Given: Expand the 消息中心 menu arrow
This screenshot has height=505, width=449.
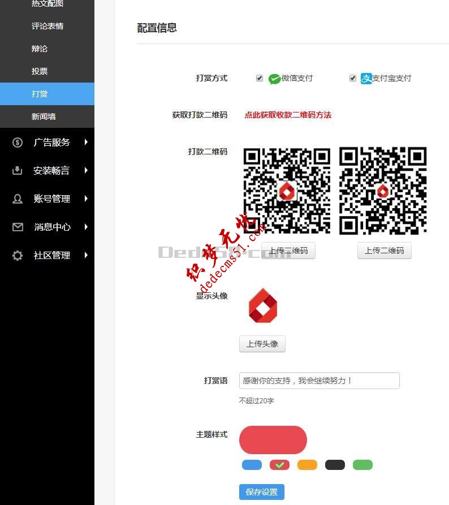Looking at the screenshot, I should 86,227.
